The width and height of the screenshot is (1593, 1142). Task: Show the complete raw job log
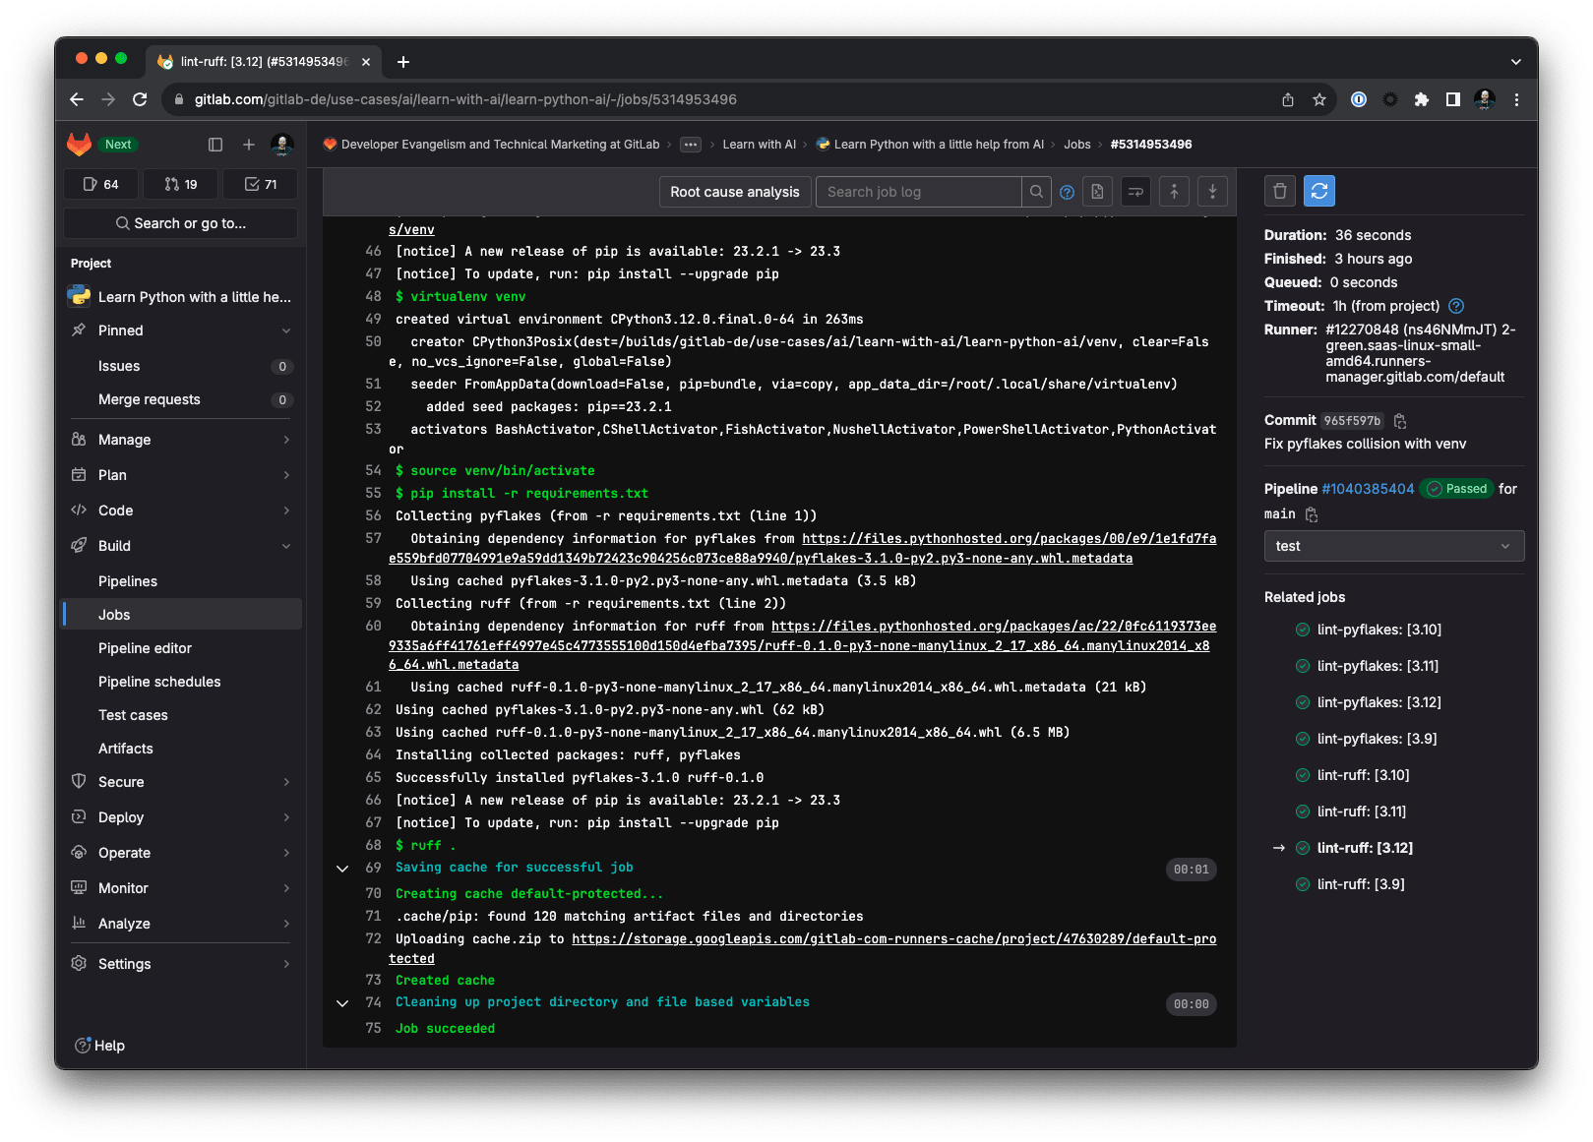click(x=1097, y=192)
